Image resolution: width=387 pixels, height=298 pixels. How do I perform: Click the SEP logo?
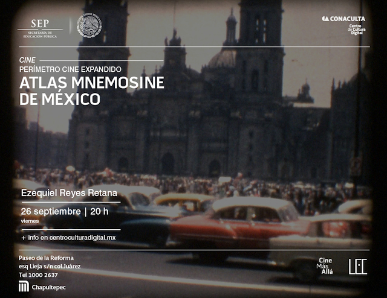(x=40, y=26)
